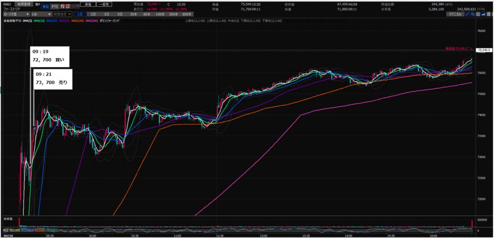The image size is (494, 238).
Task: Click the rightmost icon in the top-right toolbar
Action: pos(488,14)
